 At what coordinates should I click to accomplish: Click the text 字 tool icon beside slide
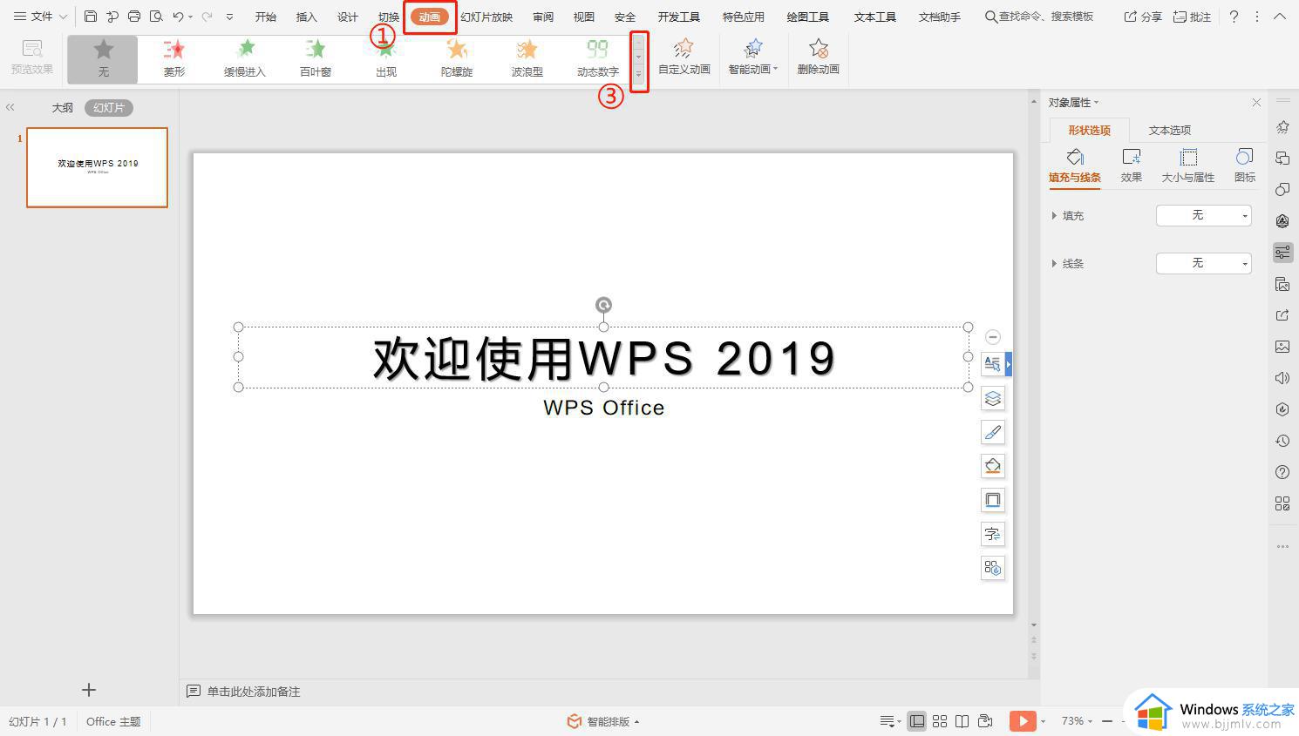[x=993, y=534]
